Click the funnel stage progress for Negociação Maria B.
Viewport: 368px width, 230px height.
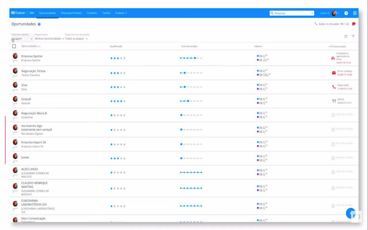[191, 115]
